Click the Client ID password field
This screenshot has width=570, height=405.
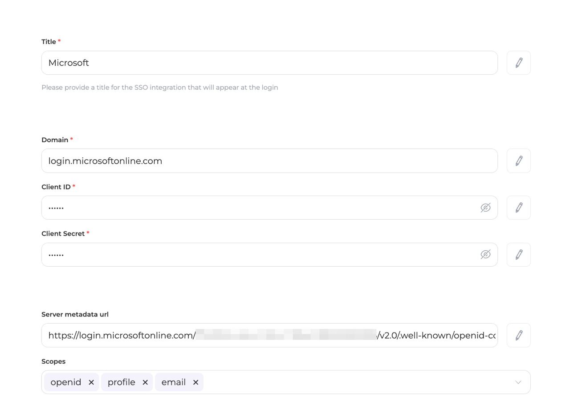(258, 208)
